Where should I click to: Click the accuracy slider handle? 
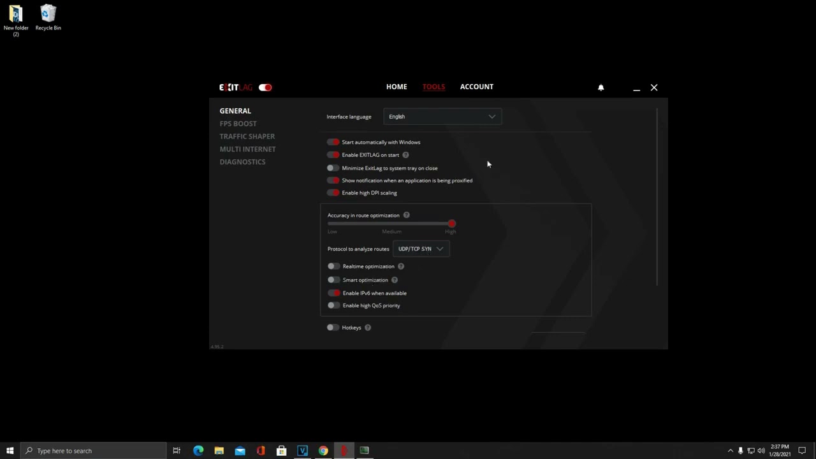pos(451,224)
